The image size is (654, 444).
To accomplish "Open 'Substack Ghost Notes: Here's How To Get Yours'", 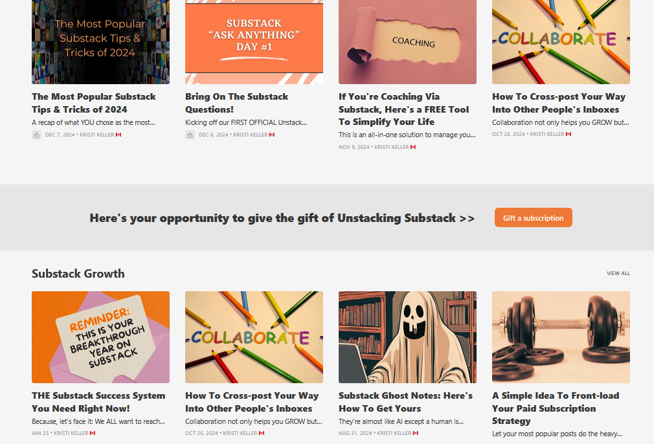I will pyautogui.click(x=405, y=402).
